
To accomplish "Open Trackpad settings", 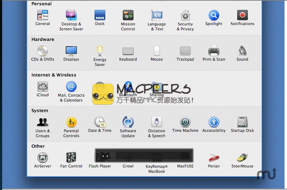I will 185,51.
